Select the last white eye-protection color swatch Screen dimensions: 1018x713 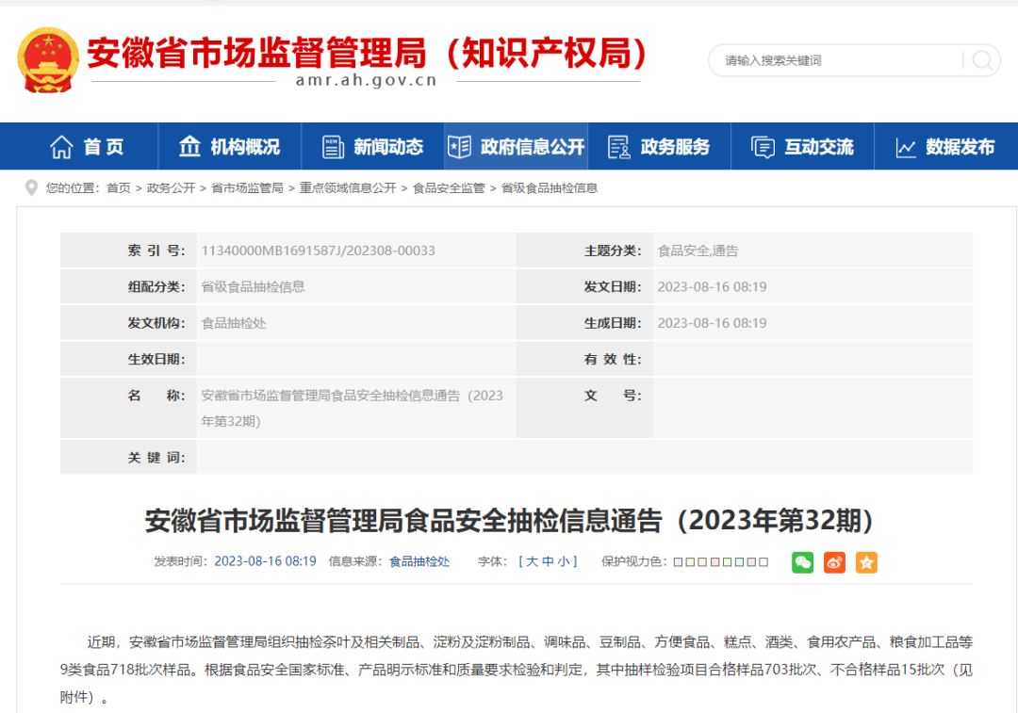[x=763, y=562]
